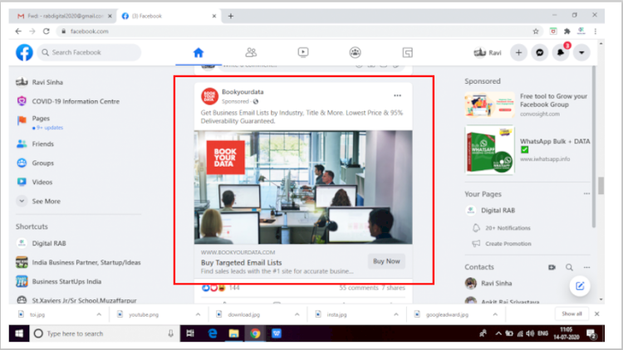Click the Windows Start button

[x=17, y=333]
